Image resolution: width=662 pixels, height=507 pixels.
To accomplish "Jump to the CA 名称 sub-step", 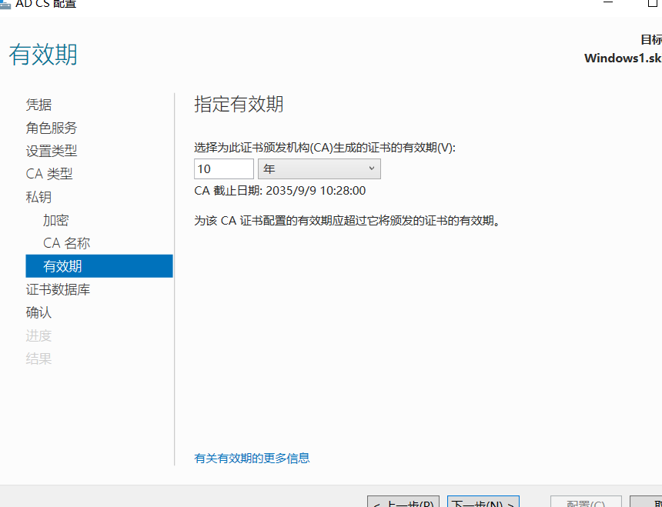I will [x=66, y=243].
